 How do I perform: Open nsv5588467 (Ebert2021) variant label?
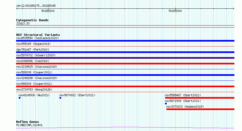point(183,95)
